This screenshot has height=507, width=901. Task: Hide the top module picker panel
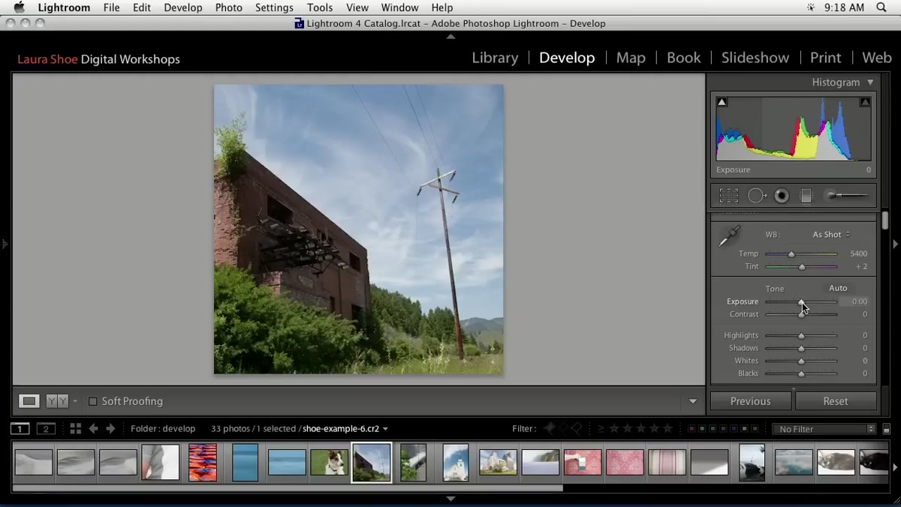tap(450, 36)
